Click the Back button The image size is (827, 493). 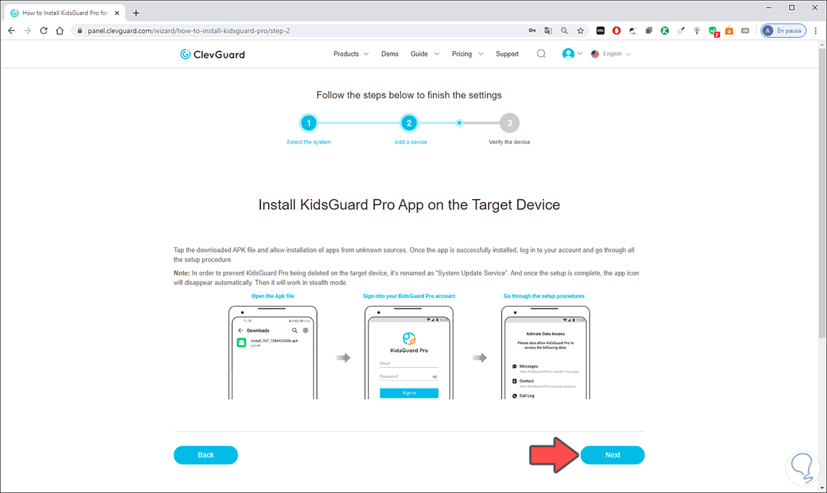click(x=205, y=455)
